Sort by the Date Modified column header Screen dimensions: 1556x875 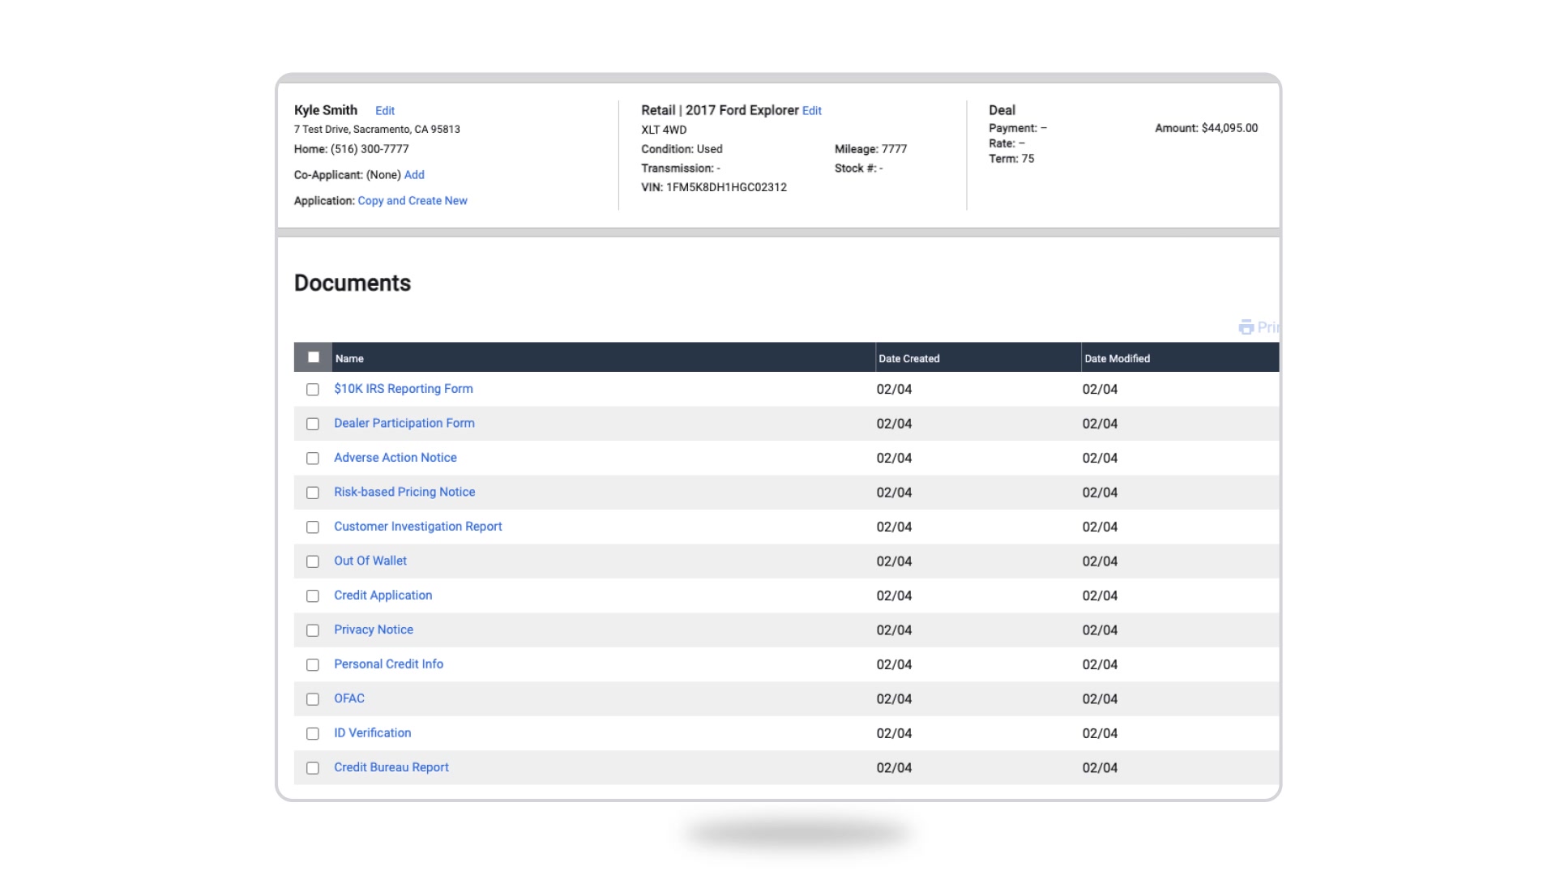(x=1117, y=358)
